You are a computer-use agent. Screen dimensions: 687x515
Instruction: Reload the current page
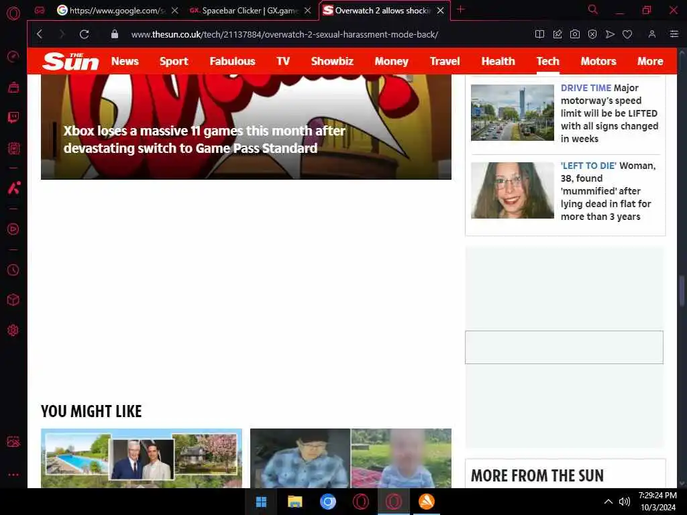84,34
